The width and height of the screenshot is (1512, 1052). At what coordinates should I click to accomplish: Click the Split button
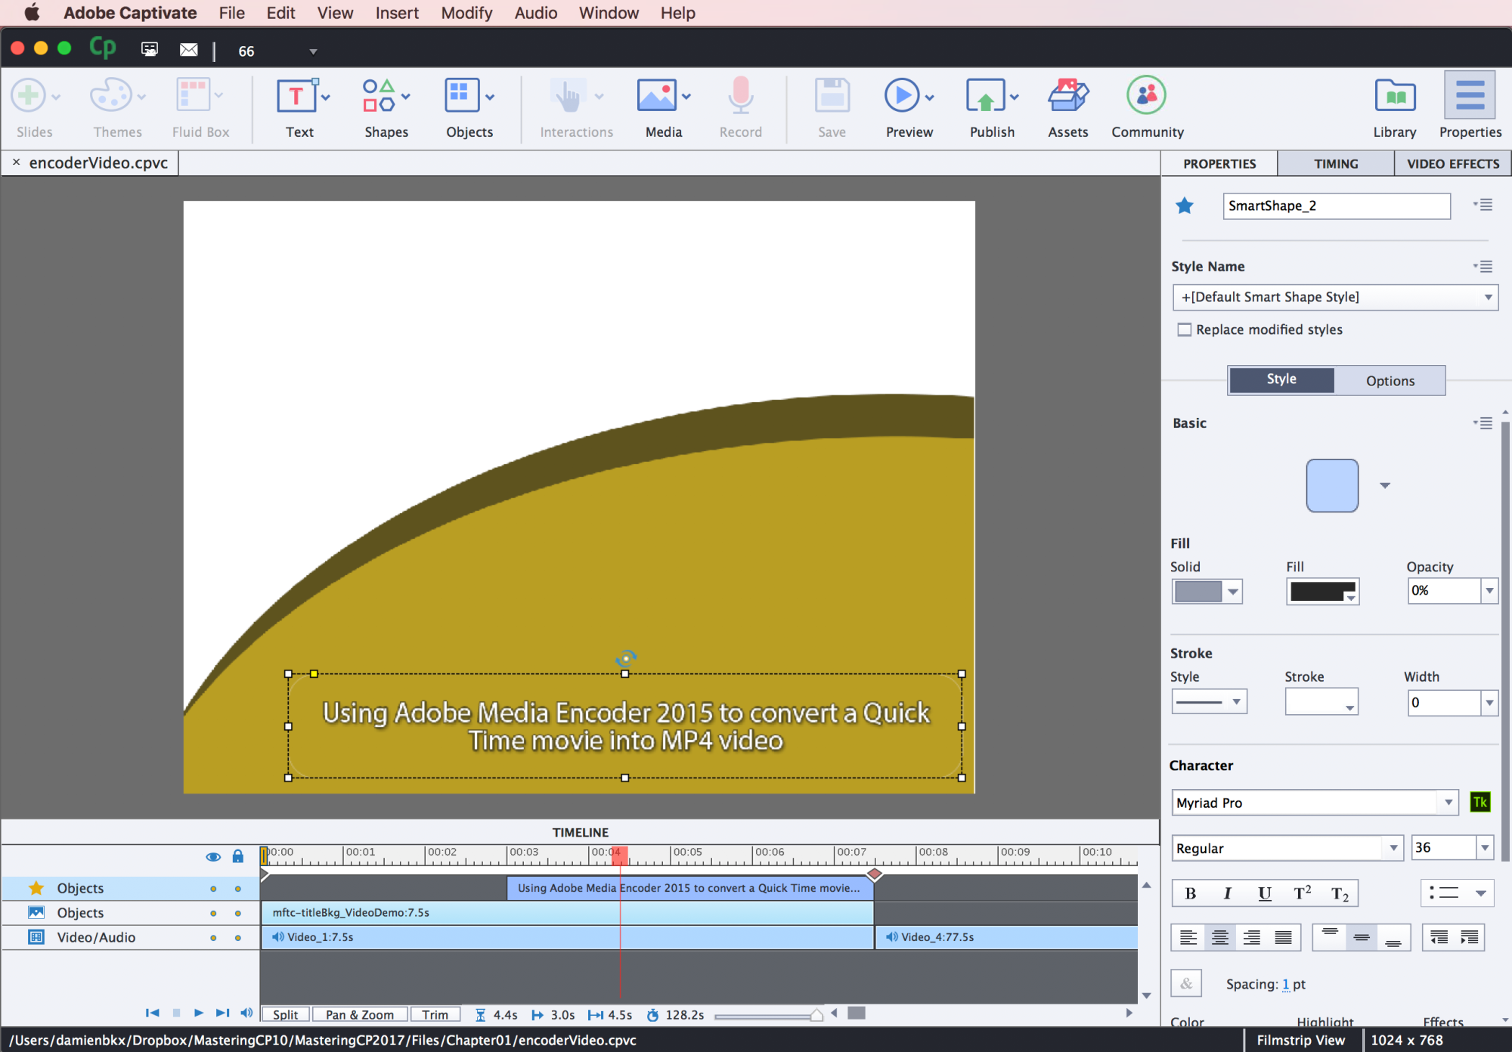(285, 1014)
